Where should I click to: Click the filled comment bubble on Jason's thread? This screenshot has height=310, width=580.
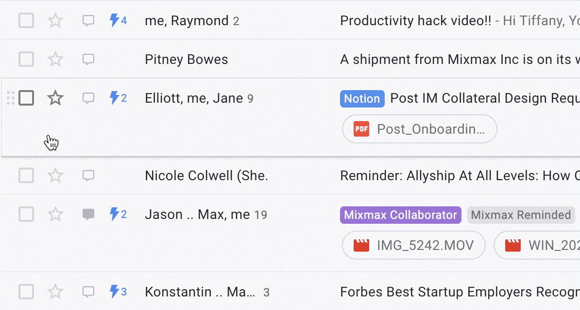88,214
